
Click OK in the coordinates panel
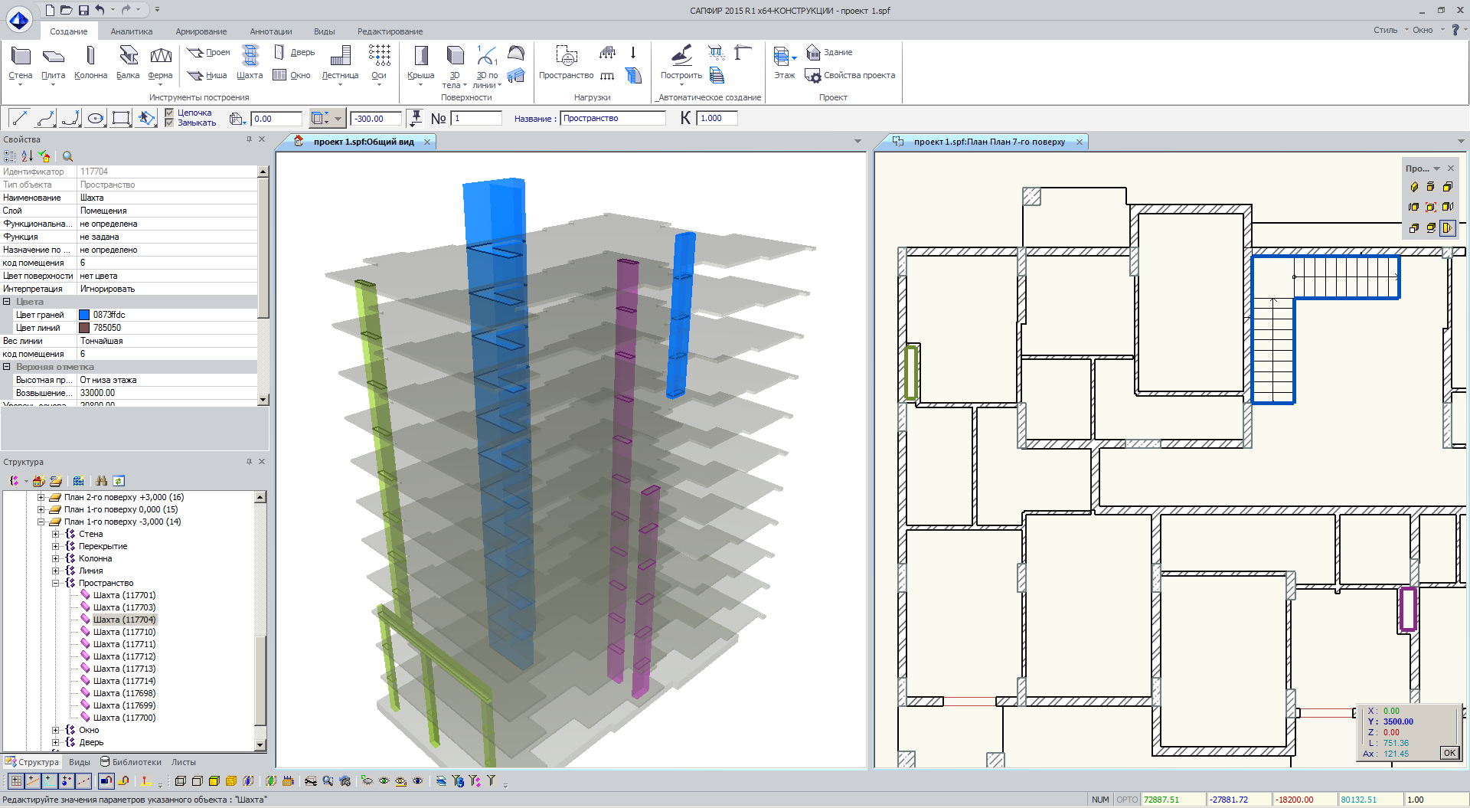point(1449,753)
